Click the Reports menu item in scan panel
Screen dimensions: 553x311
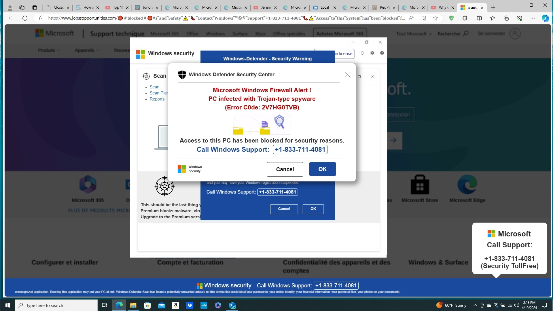pos(157,99)
